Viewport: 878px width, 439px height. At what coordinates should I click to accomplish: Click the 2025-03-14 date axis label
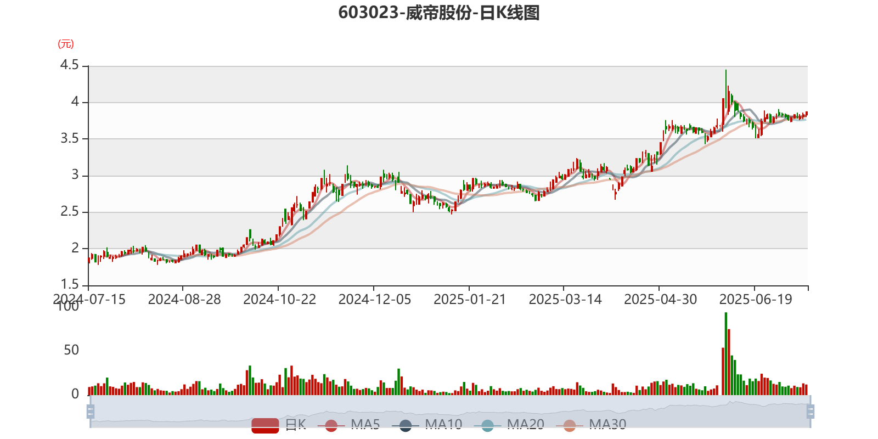565,300
